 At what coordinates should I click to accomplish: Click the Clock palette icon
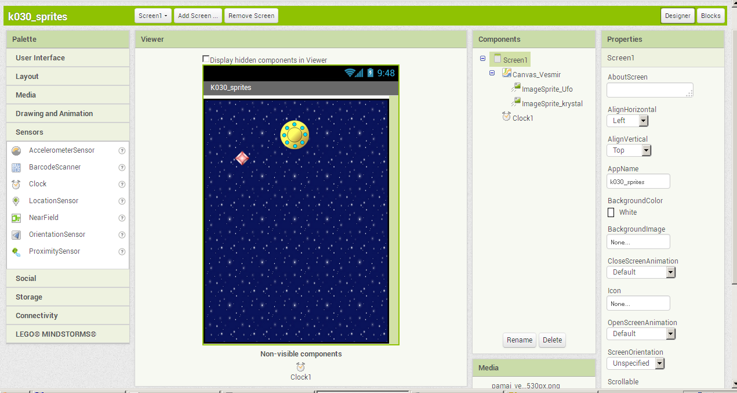[16, 184]
